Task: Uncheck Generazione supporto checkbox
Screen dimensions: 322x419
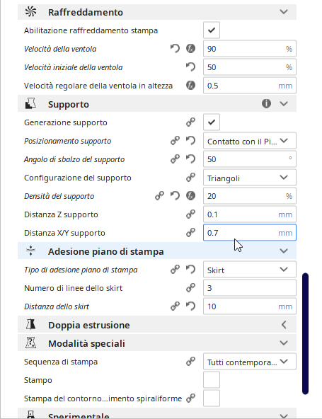Action: (x=212, y=122)
